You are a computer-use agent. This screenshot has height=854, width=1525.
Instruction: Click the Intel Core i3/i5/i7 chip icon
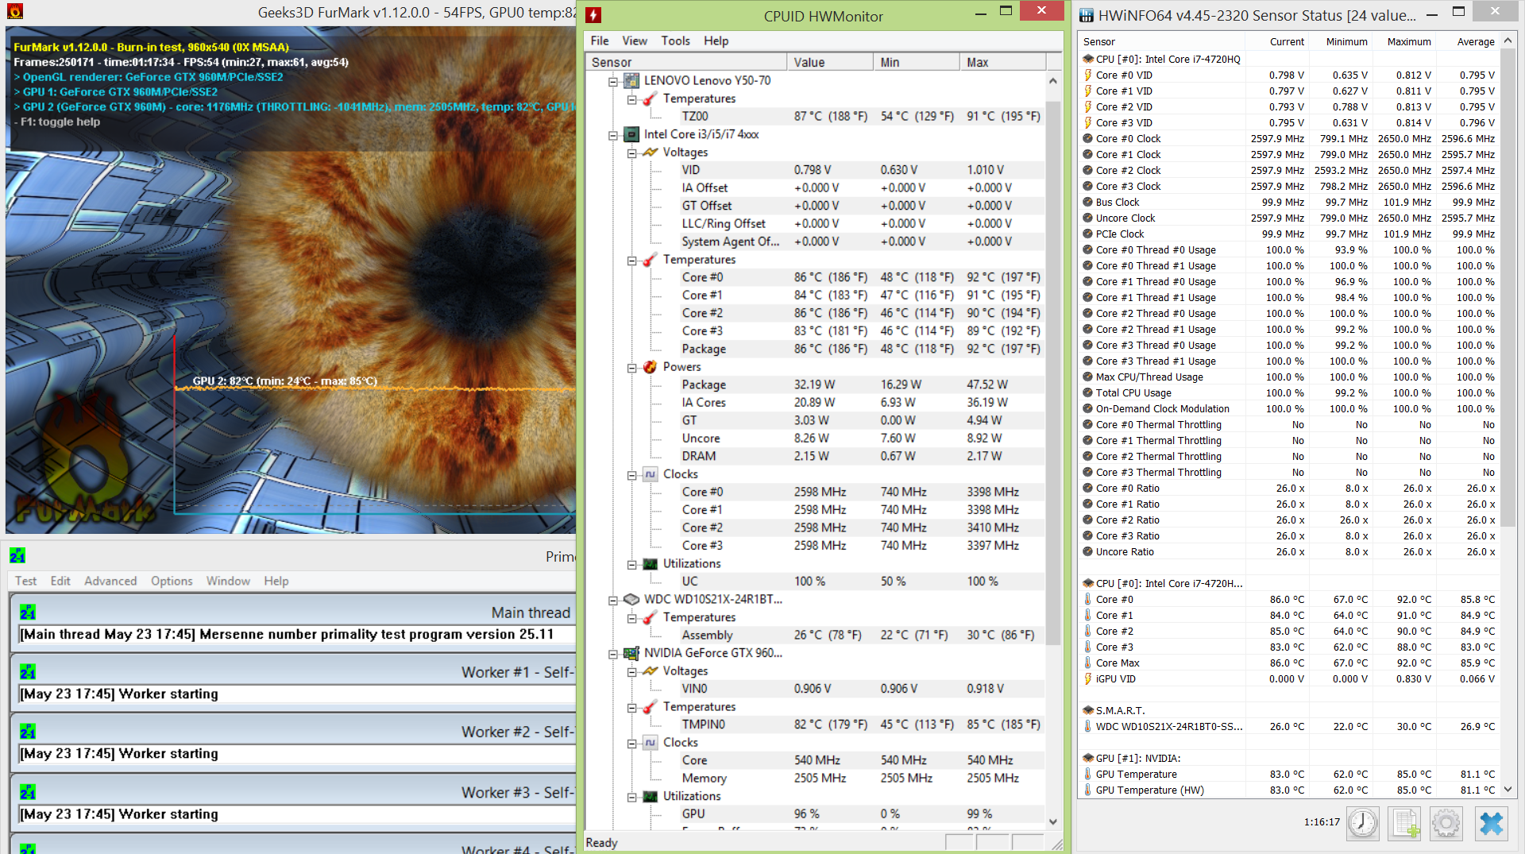[x=631, y=134]
